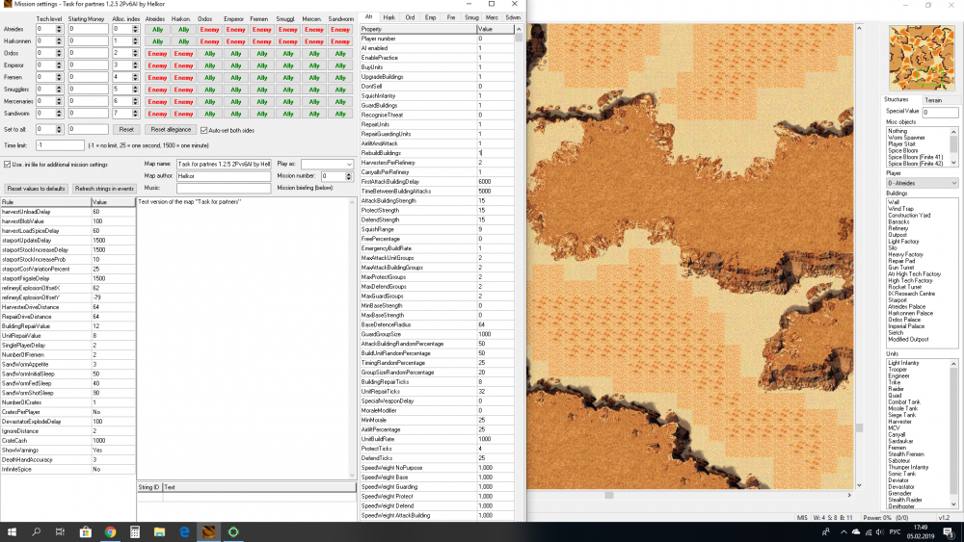Open Google Chrome from the taskbar
964x542 pixels.
(110, 531)
